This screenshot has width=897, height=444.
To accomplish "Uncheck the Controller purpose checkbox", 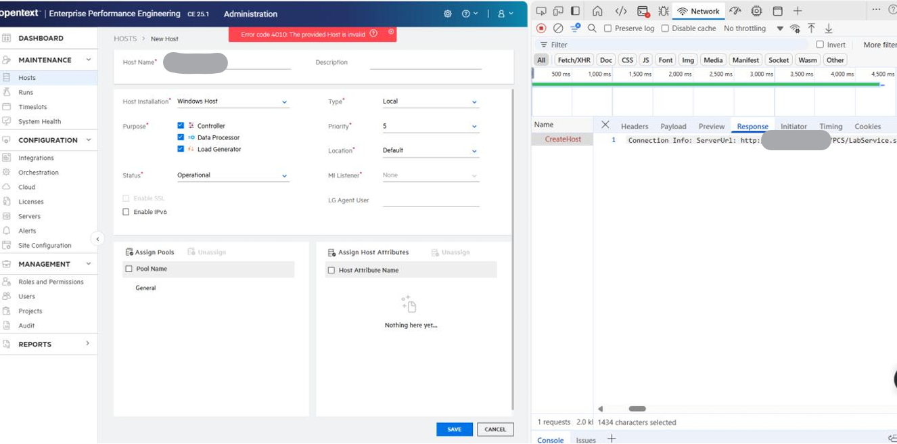I will [181, 126].
